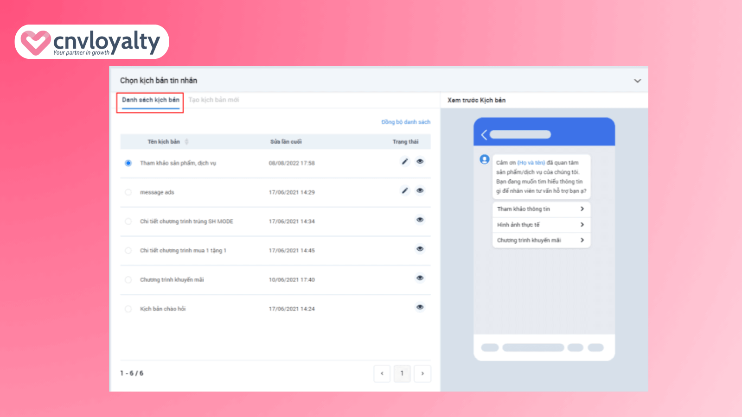
Task: Expand 'Tham khảo thông tin' option in preview
Action: [541, 209]
